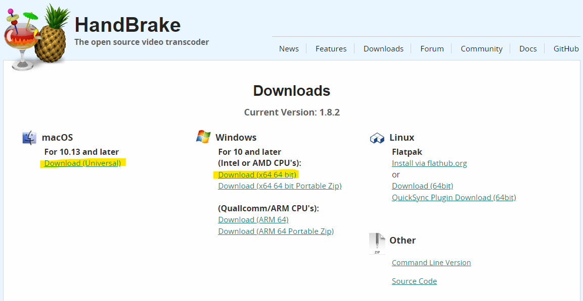
Task: Download the ARM 64 Portable Zip
Action: 276,231
